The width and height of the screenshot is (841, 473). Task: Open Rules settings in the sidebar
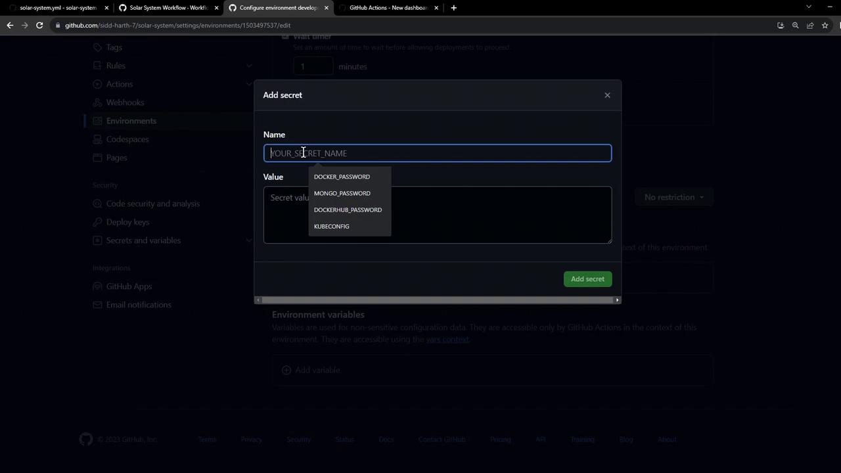pos(116,66)
